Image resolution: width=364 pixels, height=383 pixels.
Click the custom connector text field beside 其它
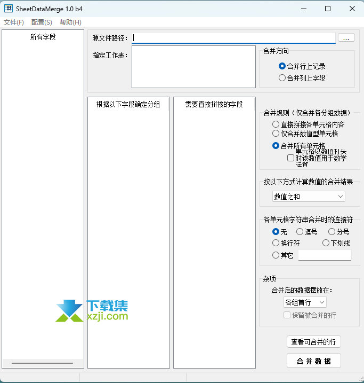[325, 255]
